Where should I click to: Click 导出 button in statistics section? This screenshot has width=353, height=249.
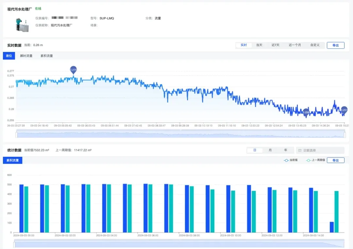pyautogui.click(x=335, y=160)
